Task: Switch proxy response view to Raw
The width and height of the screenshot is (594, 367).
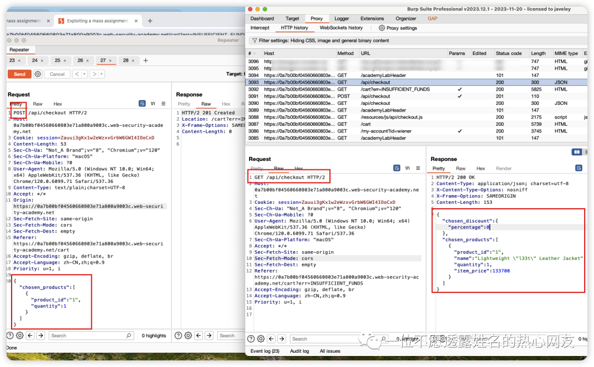Action: (x=461, y=168)
